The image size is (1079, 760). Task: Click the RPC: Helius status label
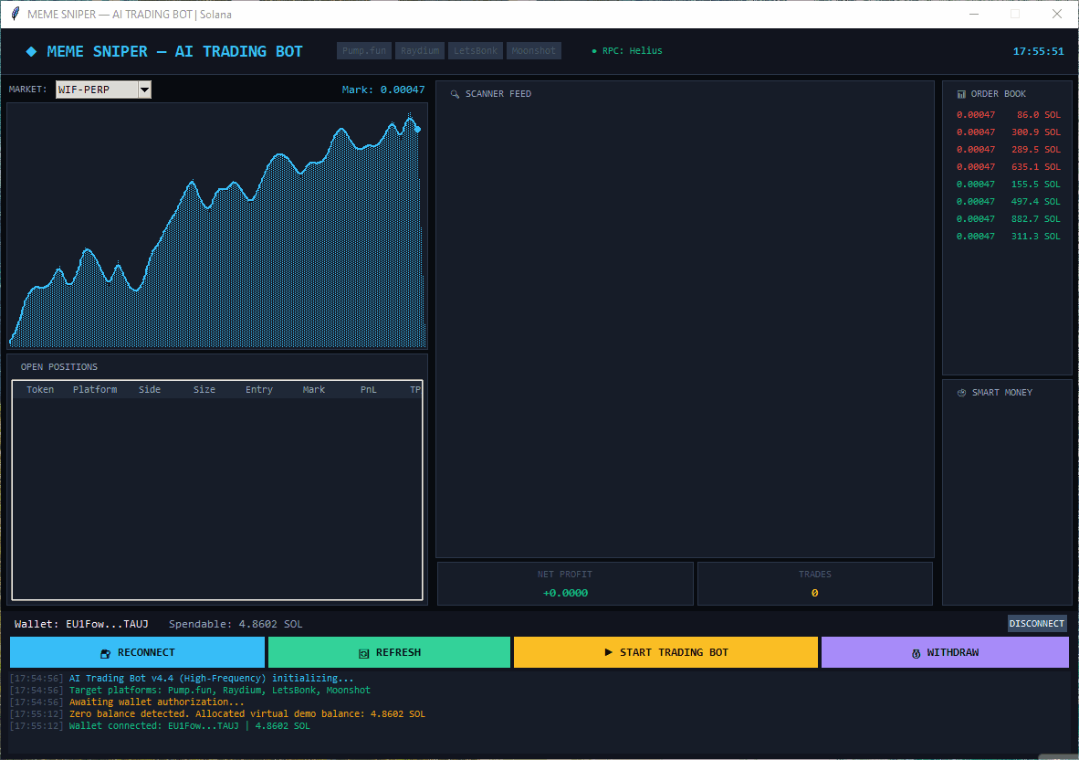point(633,51)
